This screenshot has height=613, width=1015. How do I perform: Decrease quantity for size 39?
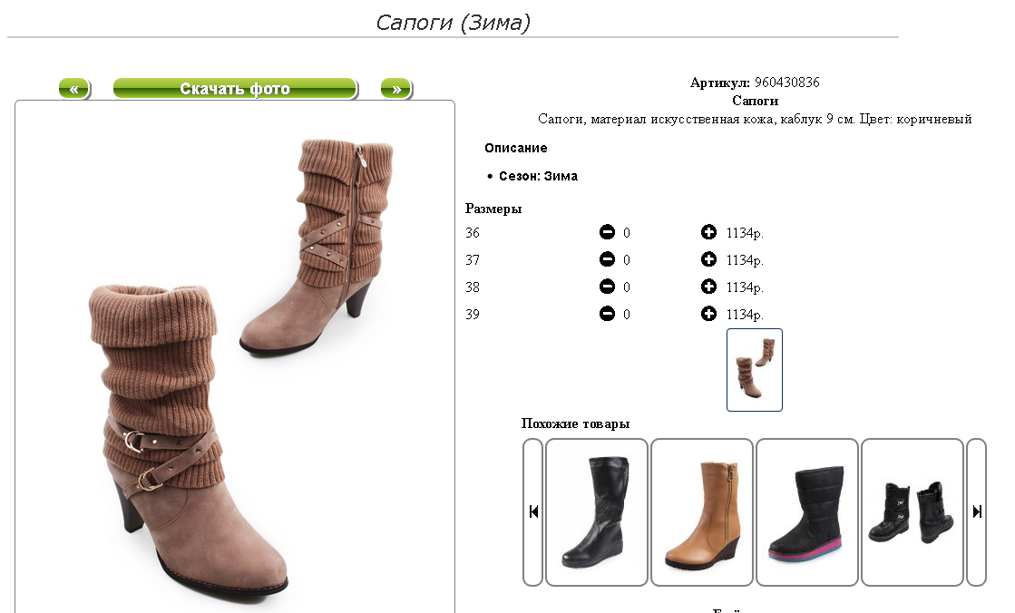tap(607, 313)
